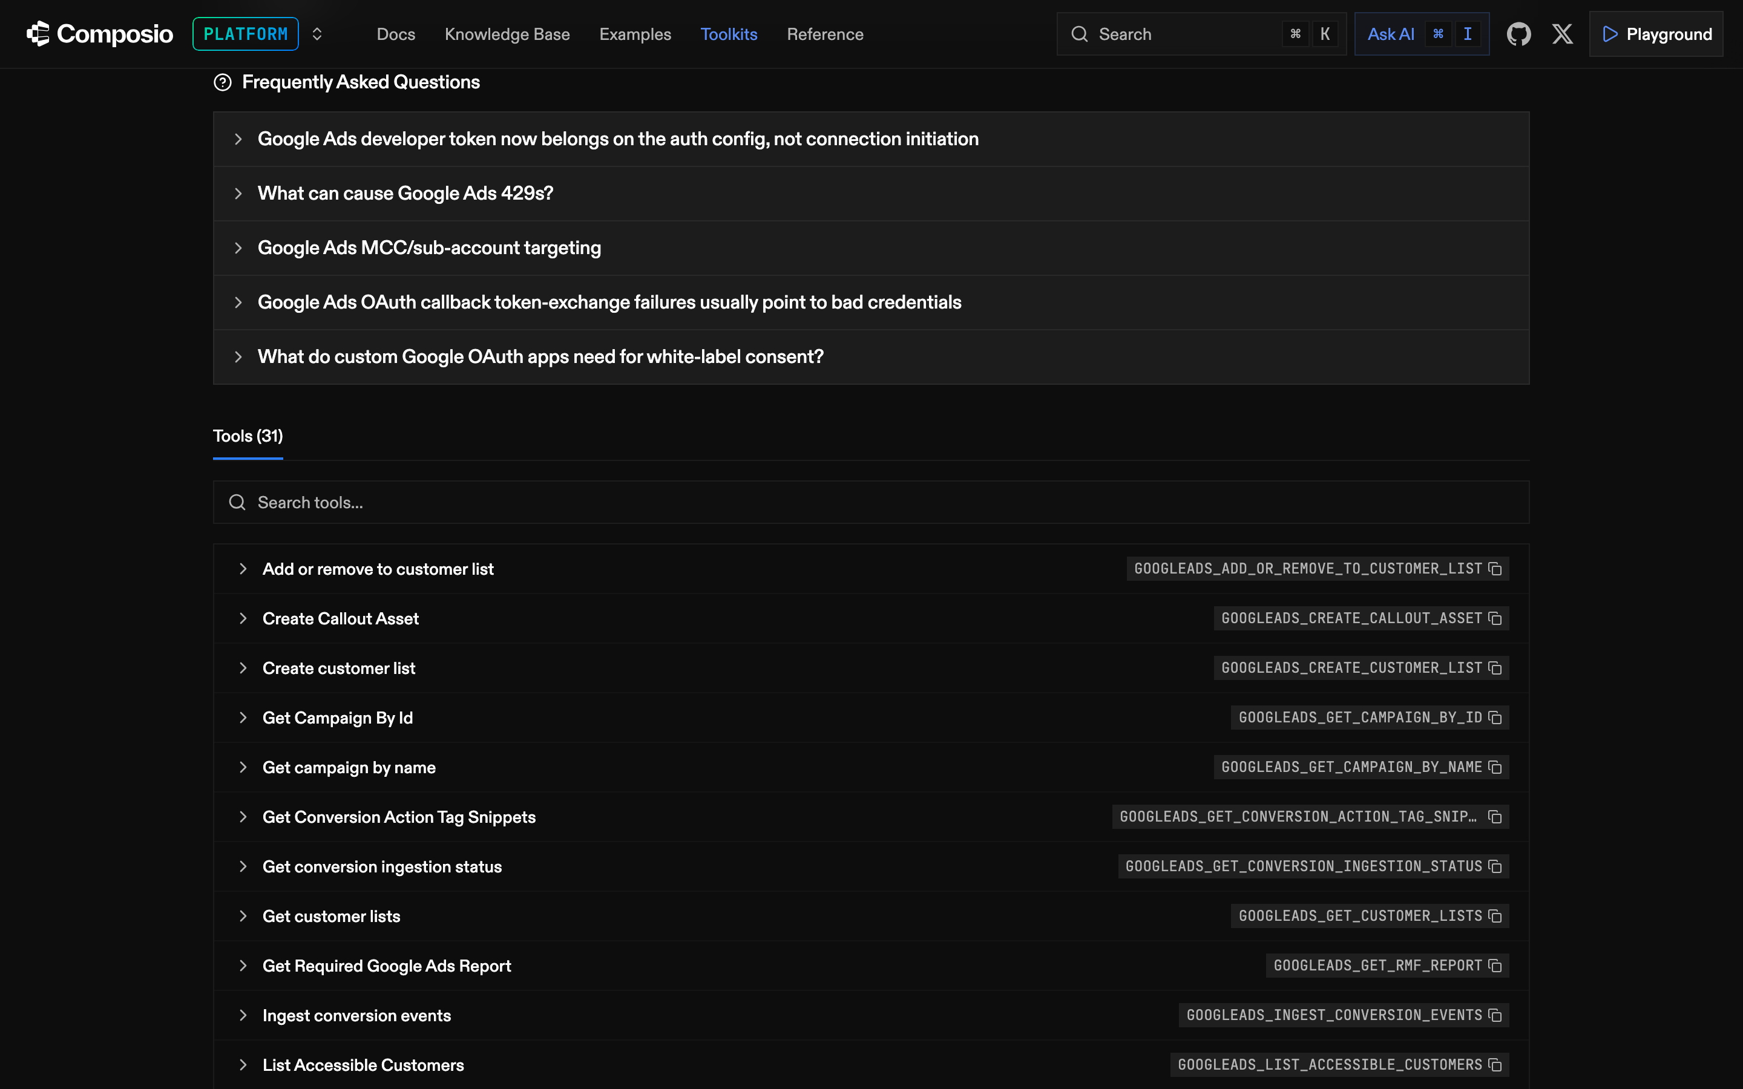Copy GOOGLEADS_CREATE_CUSTOMER_LIST slug
This screenshot has width=1743, height=1089.
coord(1495,669)
